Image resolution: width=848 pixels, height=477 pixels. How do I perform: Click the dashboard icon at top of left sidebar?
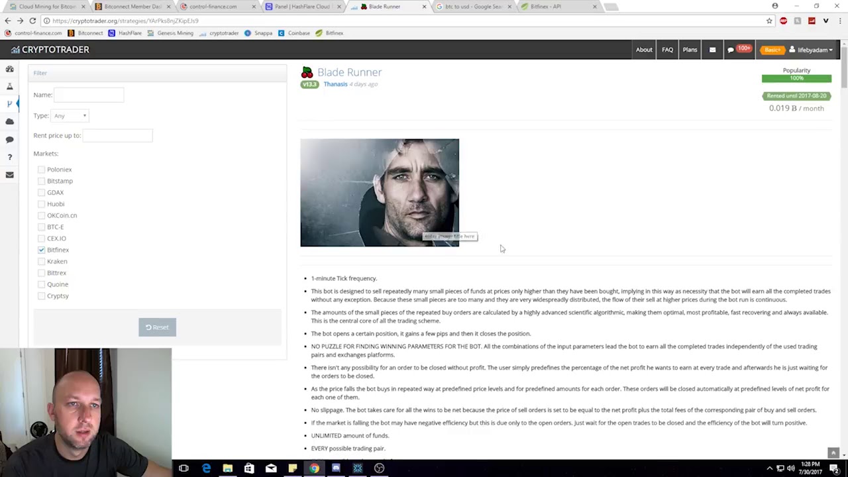pyautogui.click(x=10, y=69)
